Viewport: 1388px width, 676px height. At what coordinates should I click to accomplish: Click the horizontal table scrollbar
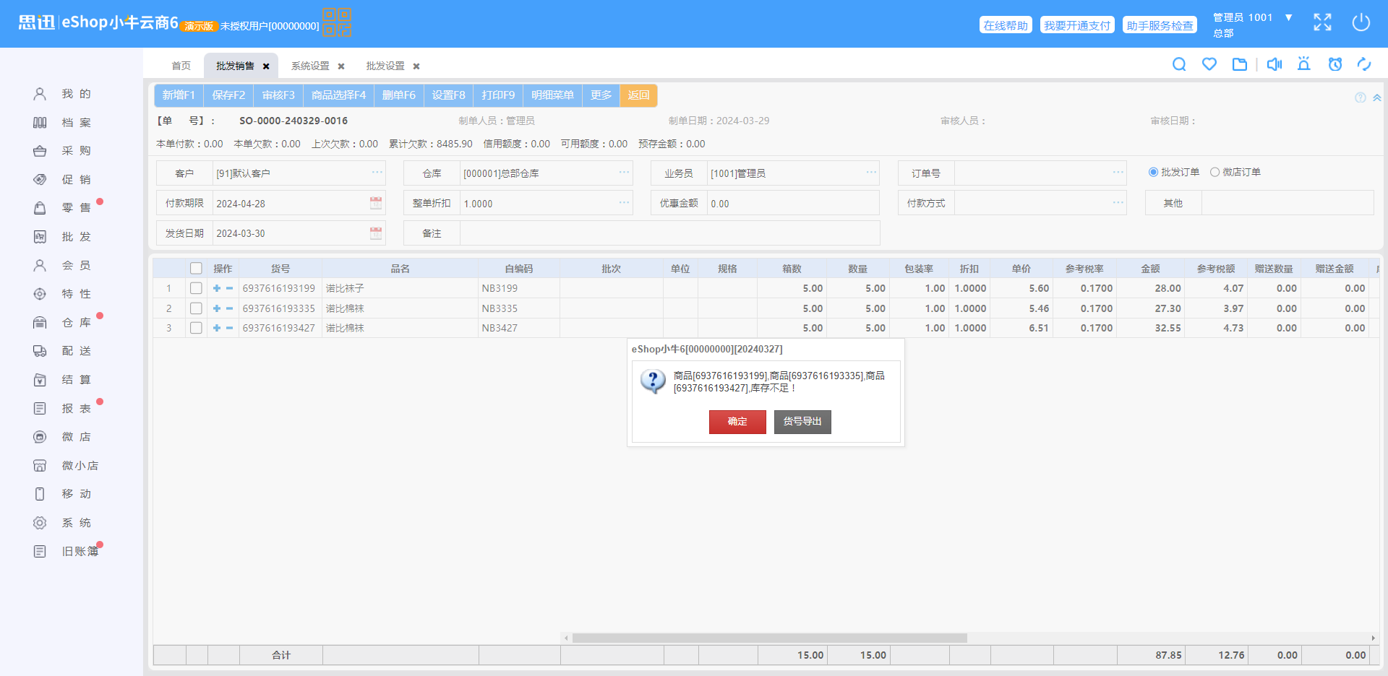(x=769, y=638)
